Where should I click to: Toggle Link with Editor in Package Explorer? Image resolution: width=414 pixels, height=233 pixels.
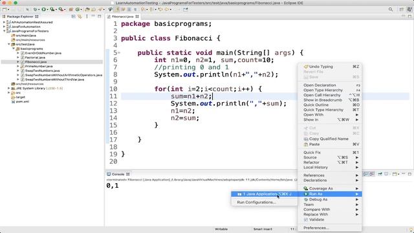80,16
